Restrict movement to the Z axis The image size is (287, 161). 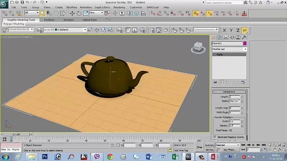coord(238,30)
